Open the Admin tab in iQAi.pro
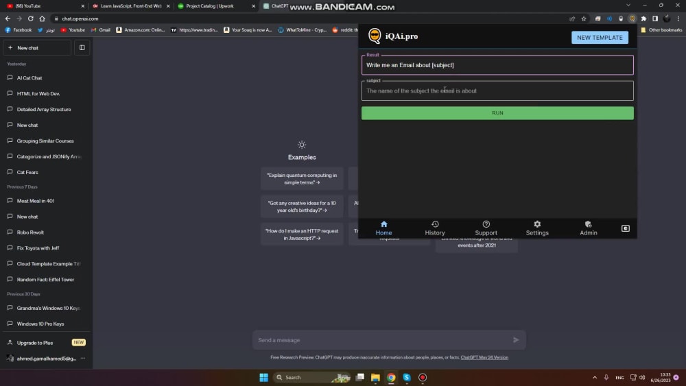 tap(589, 228)
